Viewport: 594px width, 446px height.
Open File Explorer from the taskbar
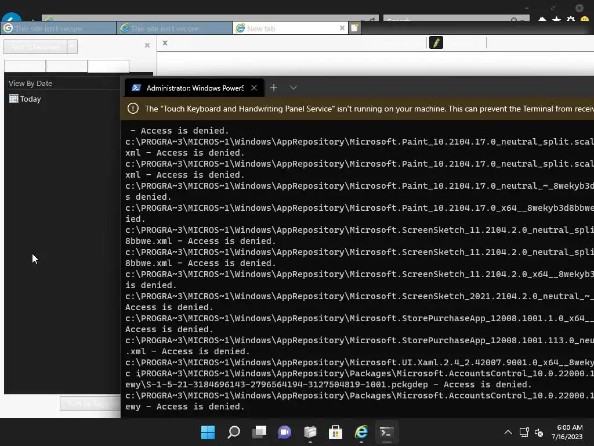pyautogui.click(x=310, y=432)
